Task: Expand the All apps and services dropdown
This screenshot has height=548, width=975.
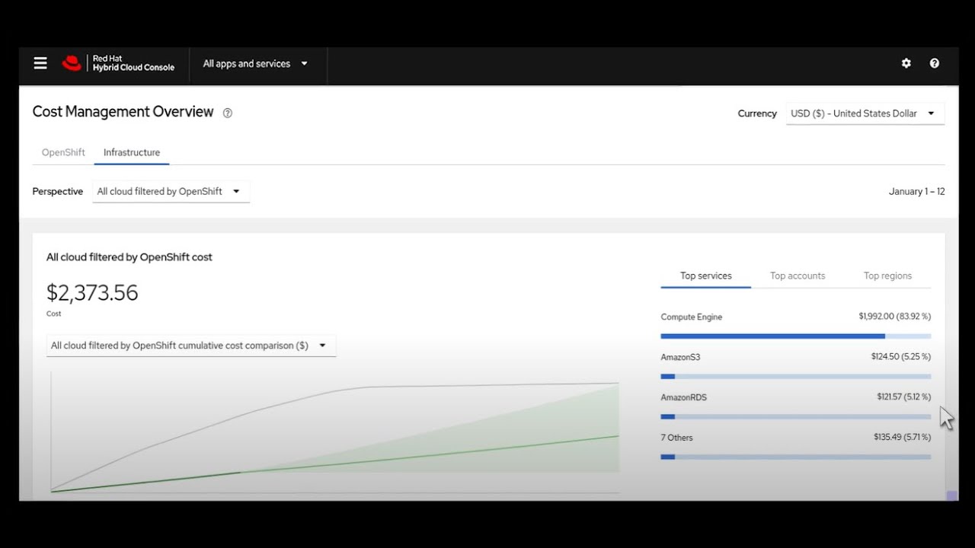Action: pyautogui.click(x=255, y=64)
